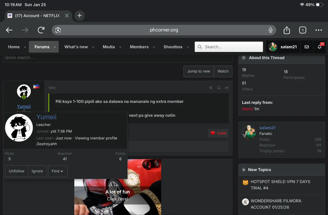Focus the Search field in the navbar
This screenshot has height=215, width=328.
click(229, 47)
